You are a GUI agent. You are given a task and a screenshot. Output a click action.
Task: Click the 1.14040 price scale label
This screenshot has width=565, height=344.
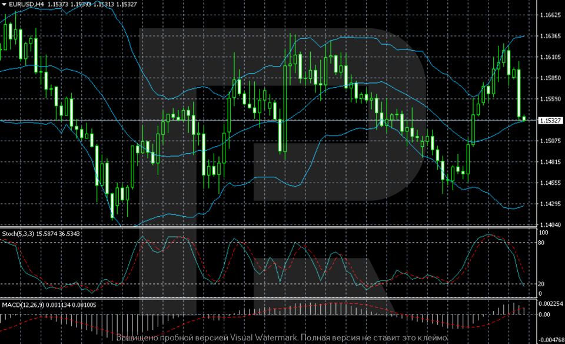(x=550, y=225)
